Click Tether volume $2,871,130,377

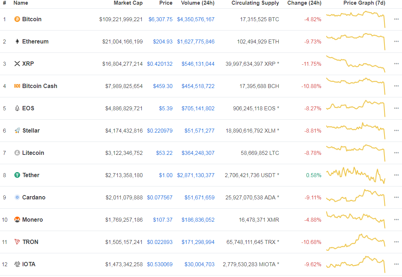coord(196,175)
